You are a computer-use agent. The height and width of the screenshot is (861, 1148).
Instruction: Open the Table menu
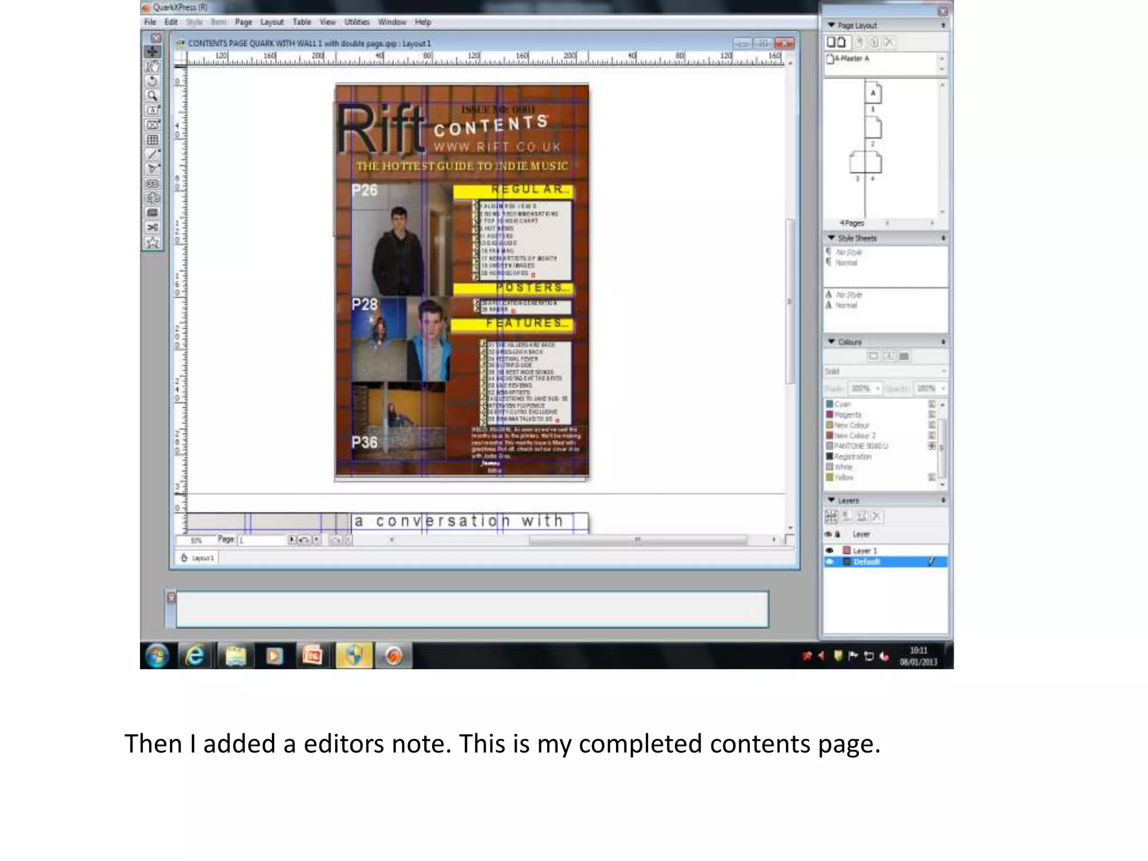[302, 22]
